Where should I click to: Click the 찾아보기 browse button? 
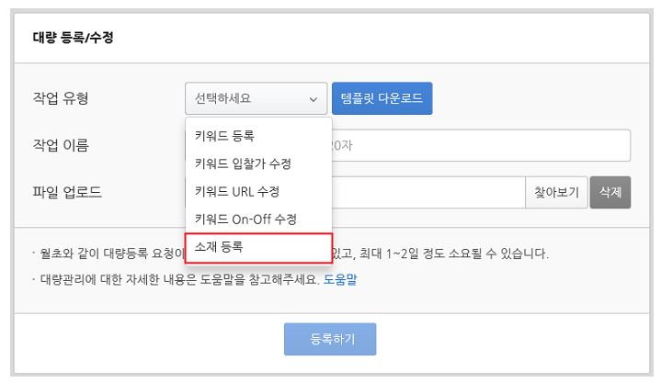556,193
